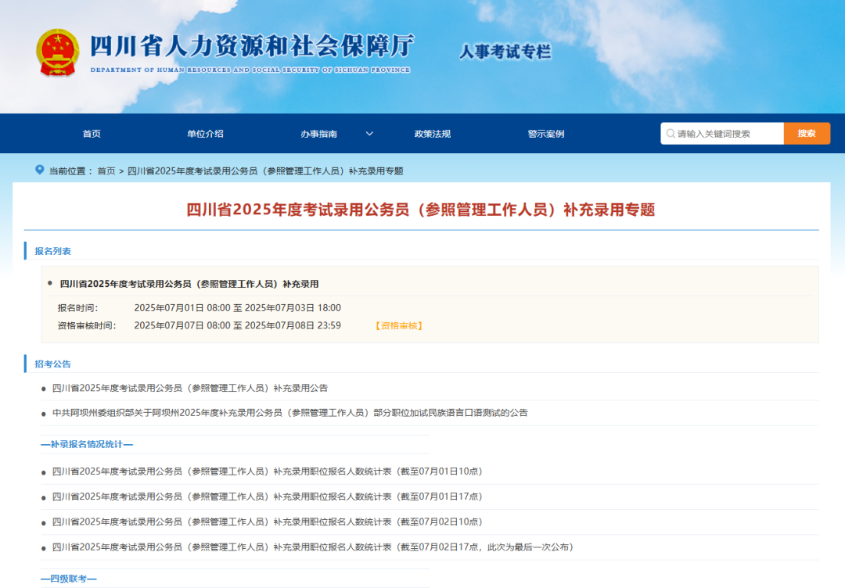
Task: Open the 首页 navigation menu item
Action: tap(92, 134)
